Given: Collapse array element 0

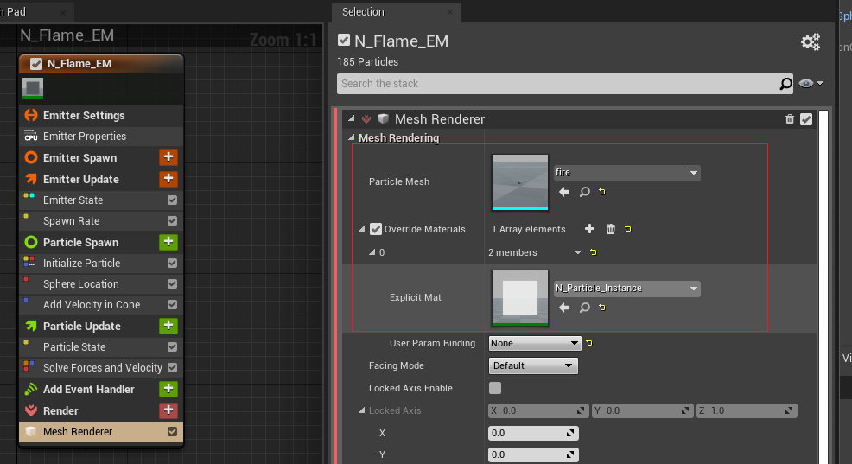Looking at the screenshot, I should [x=372, y=252].
